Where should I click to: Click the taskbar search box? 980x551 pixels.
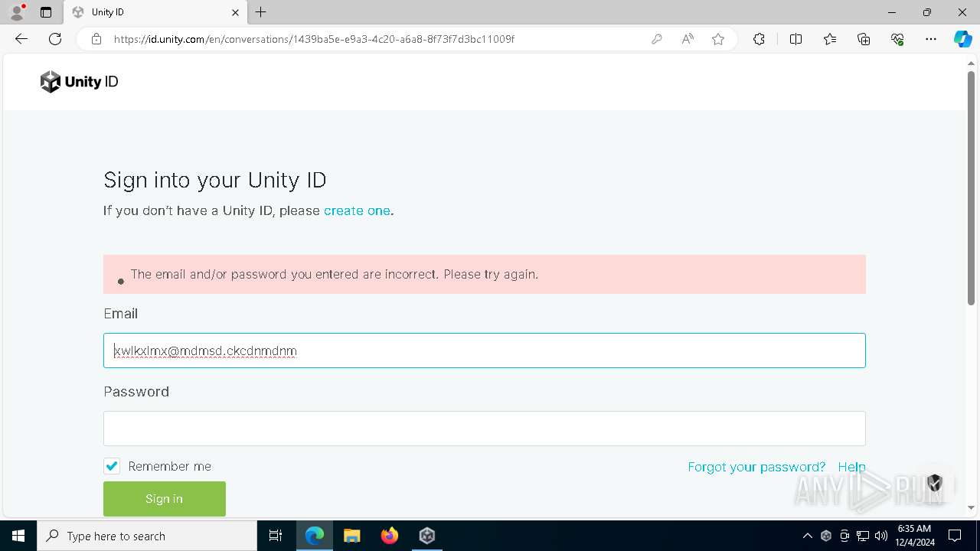pyautogui.click(x=147, y=536)
